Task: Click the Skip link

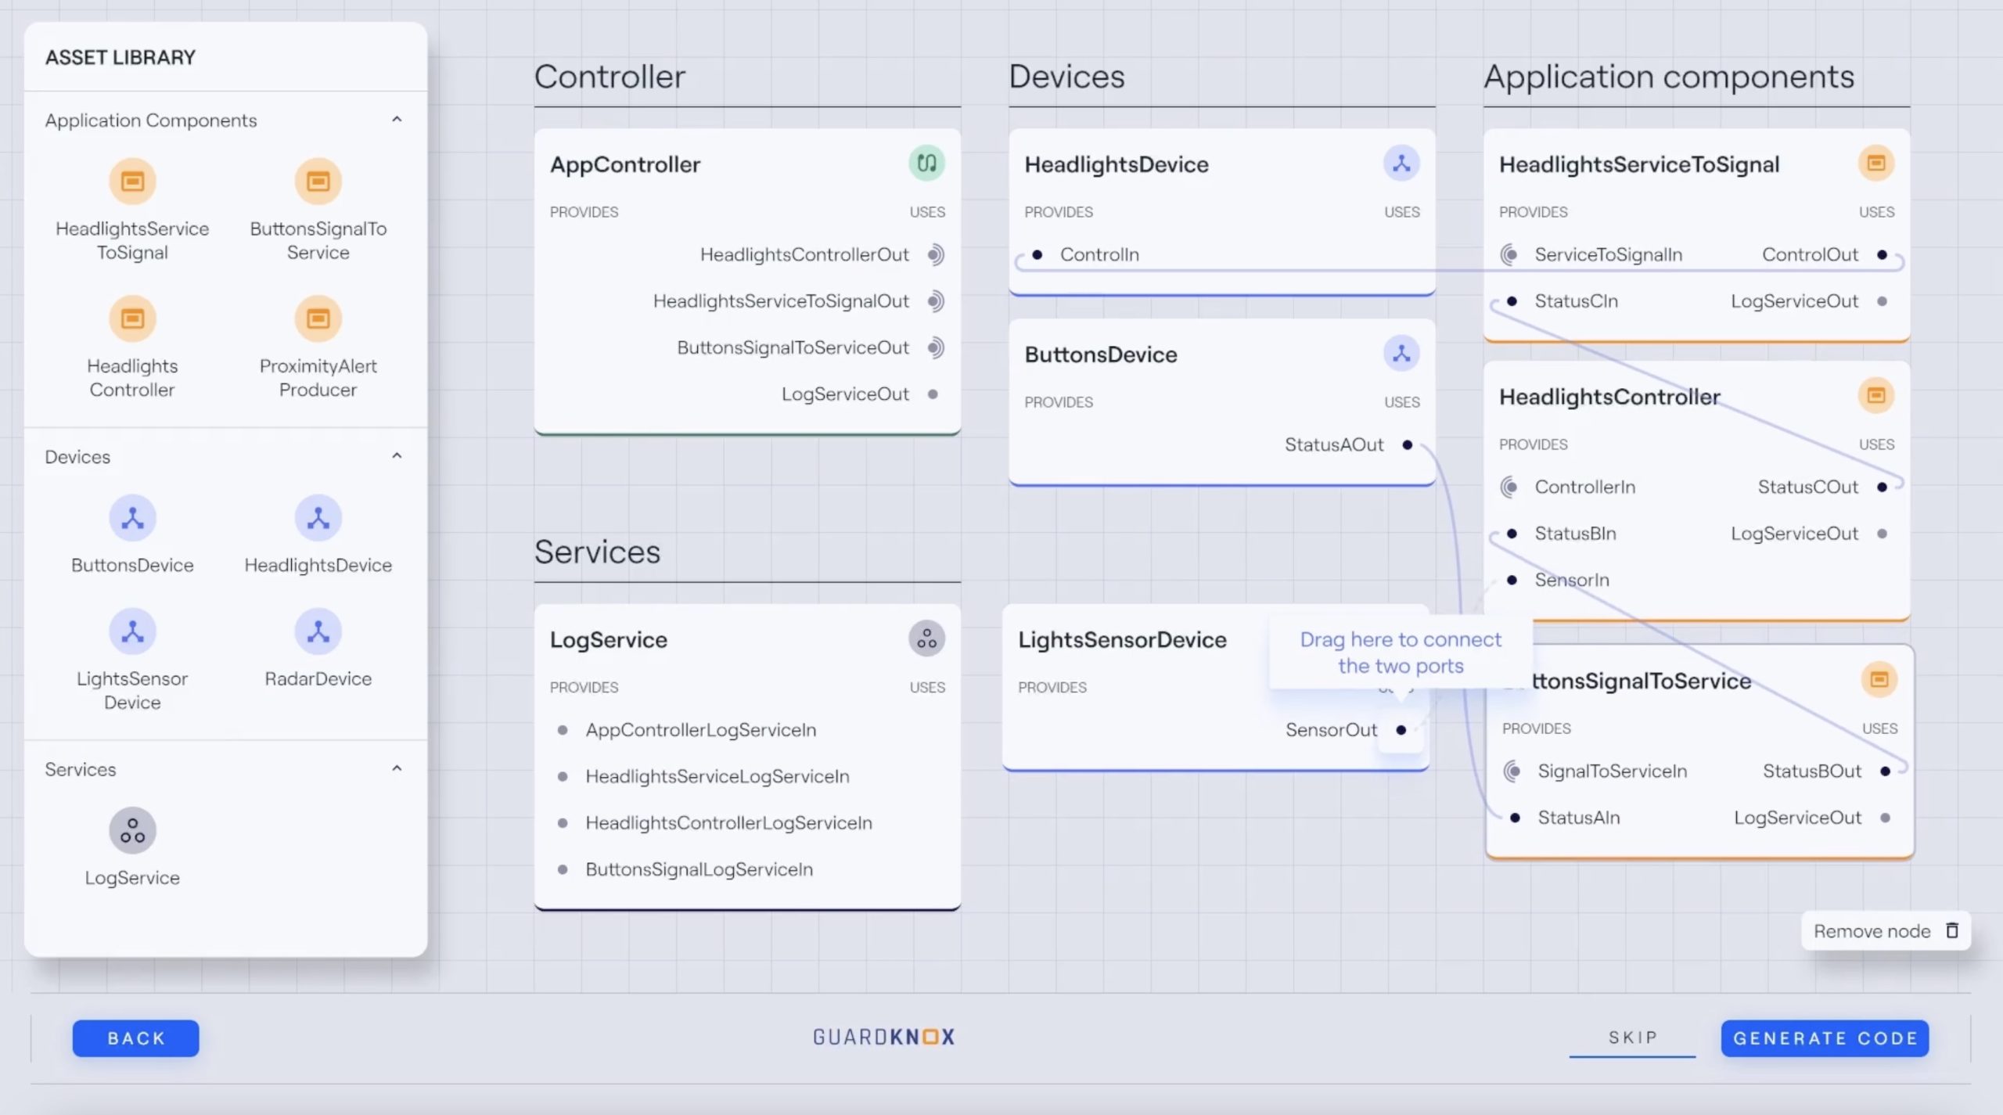Action: (1633, 1038)
